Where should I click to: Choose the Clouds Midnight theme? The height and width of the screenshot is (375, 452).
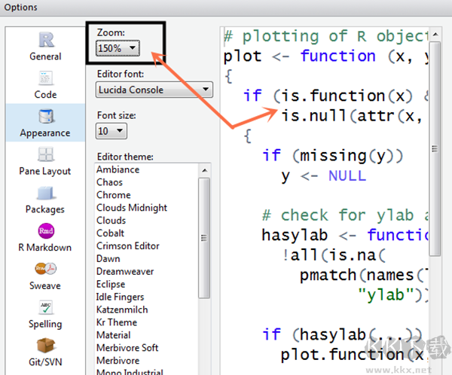pyautogui.click(x=132, y=208)
